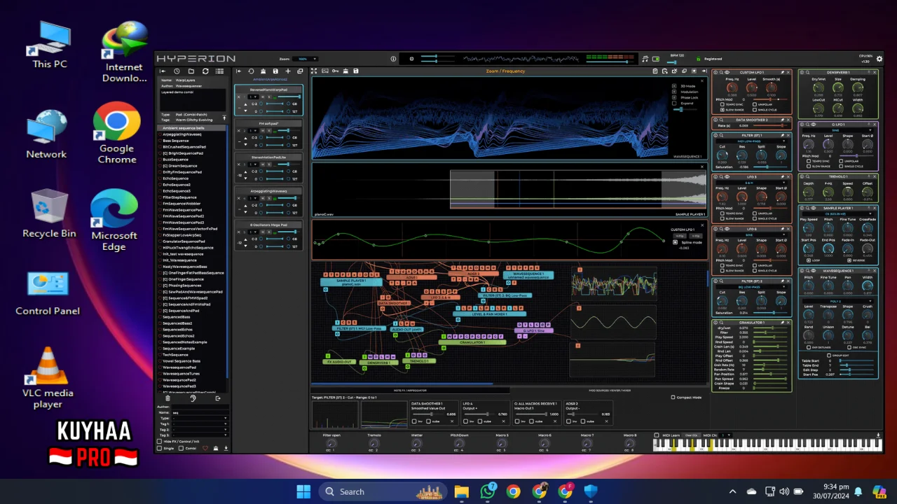Viewport: 897px width, 504px height.
Task: Collapse the preset browser panel arrow
Action: (163, 71)
